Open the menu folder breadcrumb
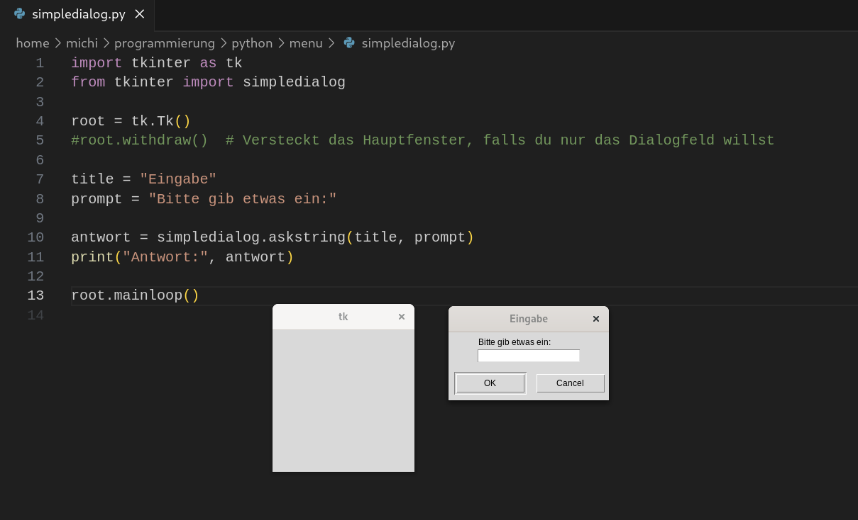The height and width of the screenshot is (520, 858). (306, 43)
